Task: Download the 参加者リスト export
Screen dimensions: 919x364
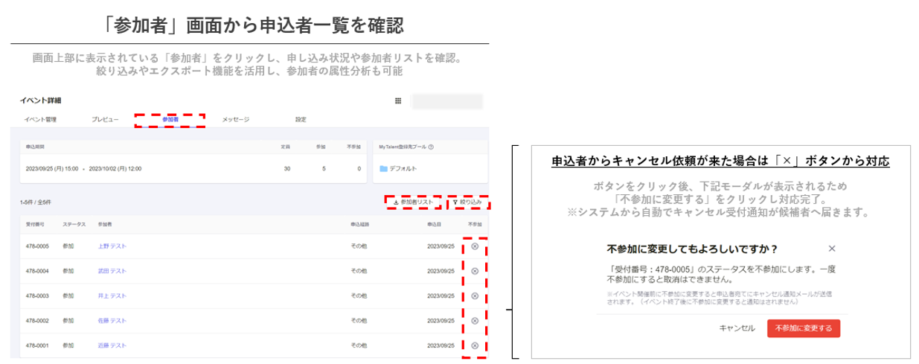Action: click(x=413, y=202)
